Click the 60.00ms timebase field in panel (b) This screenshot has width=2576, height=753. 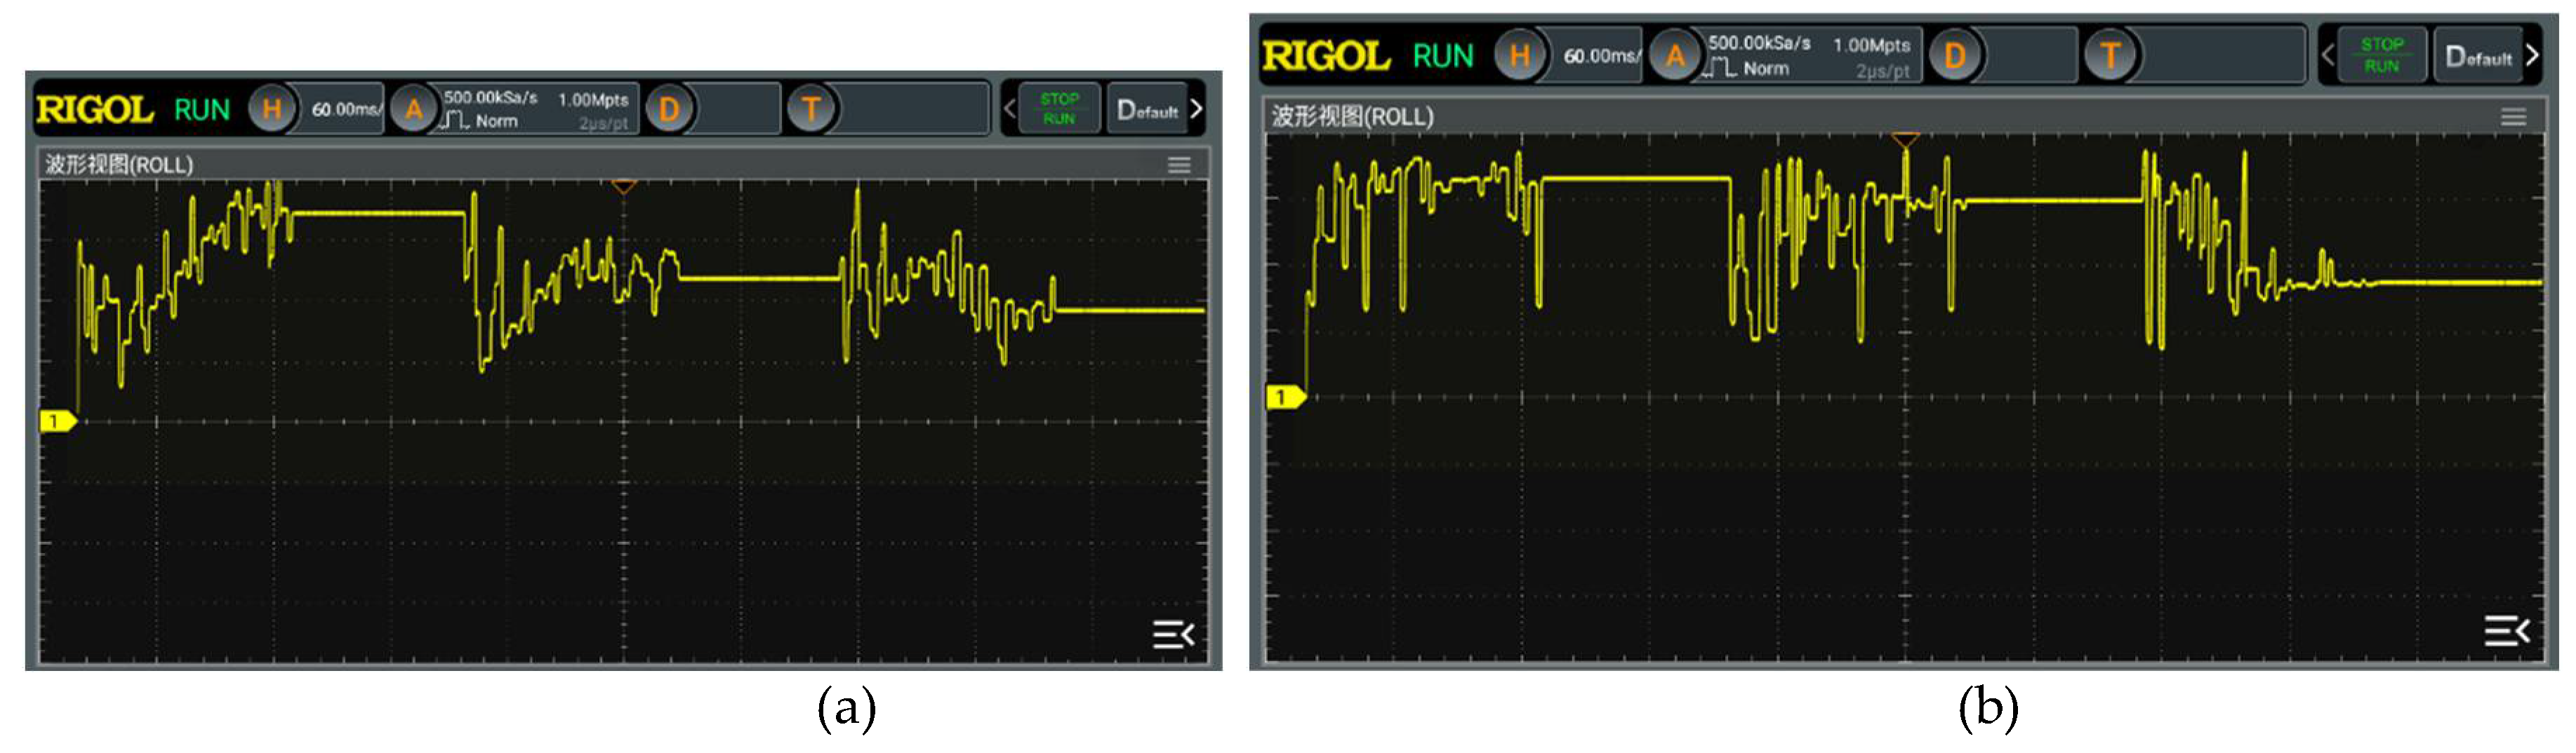tap(1600, 56)
